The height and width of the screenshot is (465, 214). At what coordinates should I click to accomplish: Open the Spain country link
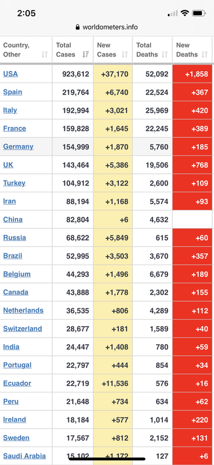13,92
